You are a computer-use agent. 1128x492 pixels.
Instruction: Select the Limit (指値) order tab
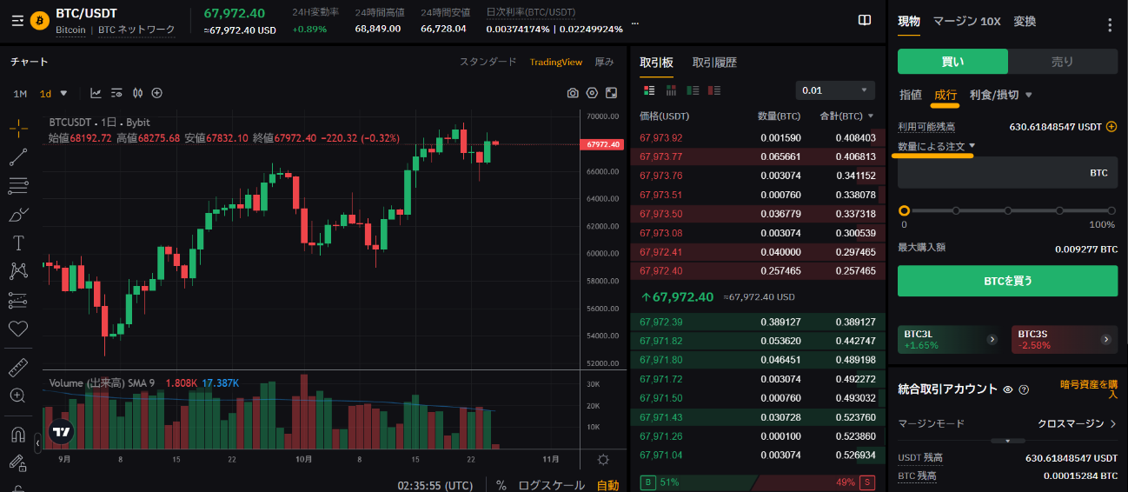(911, 95)
